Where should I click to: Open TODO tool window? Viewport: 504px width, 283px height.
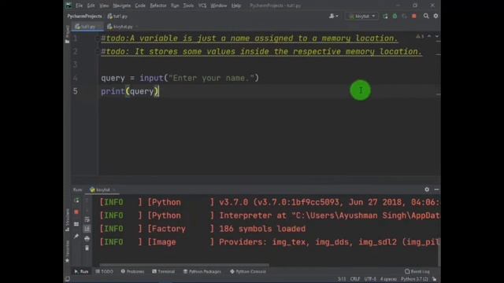coord(105,271)
